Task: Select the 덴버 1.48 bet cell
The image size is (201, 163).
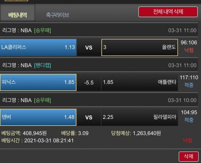Action: (x=38, y=117)
